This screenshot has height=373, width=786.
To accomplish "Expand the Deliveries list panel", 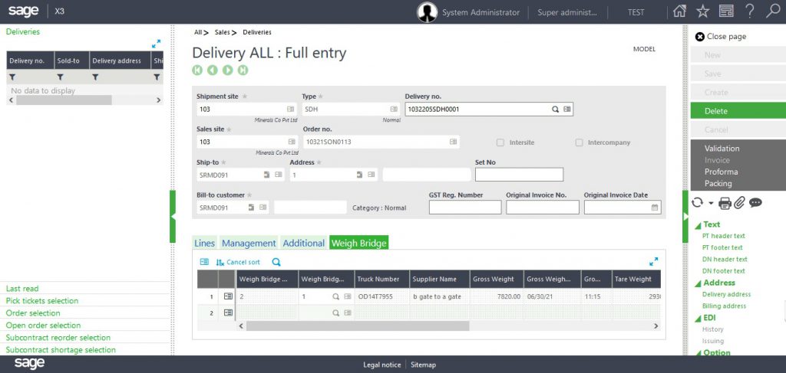I will click(157, 44).
